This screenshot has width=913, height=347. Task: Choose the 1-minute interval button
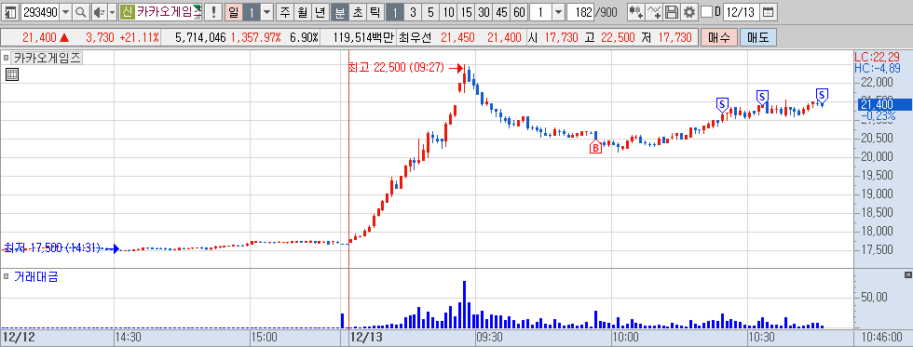coord(394,11)
